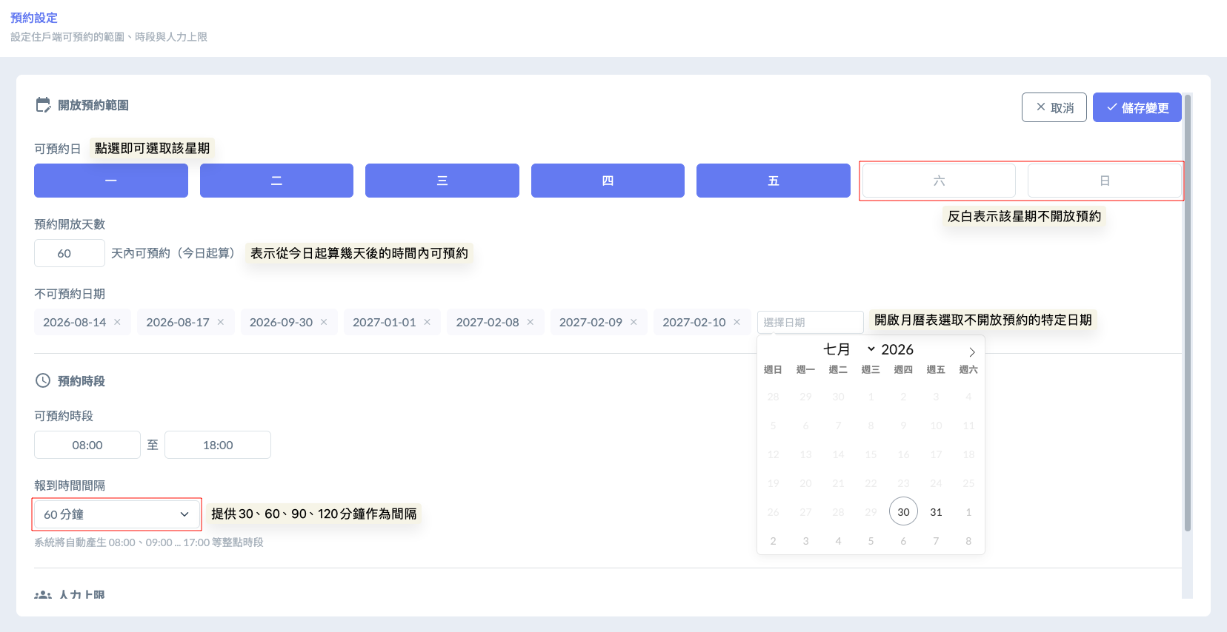Select day 31 in the calendar
This screenshot has width=1227, height=632.
[936, 511]
